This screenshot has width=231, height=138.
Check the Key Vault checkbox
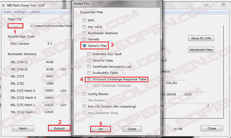pos(84,27)
